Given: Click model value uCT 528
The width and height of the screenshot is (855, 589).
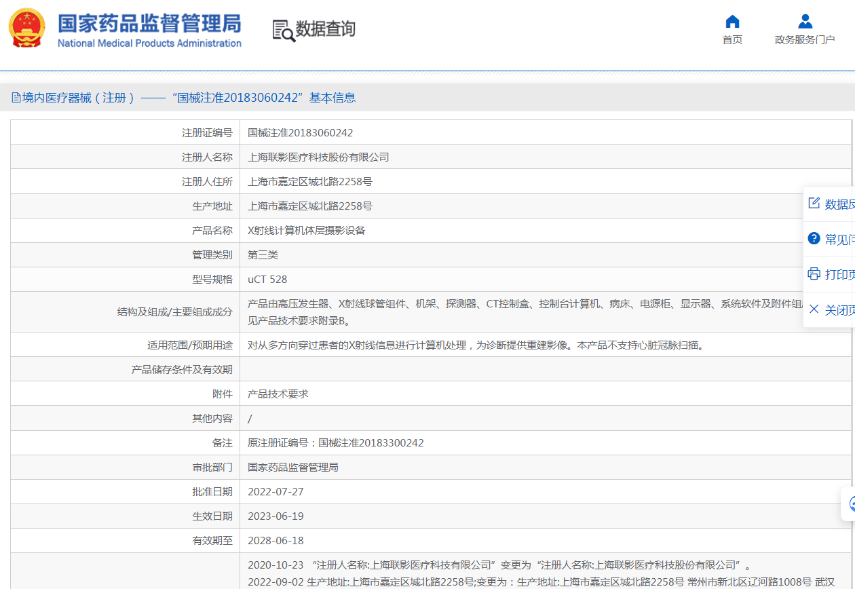Looking at the screenshot, I should click(267, 280).
